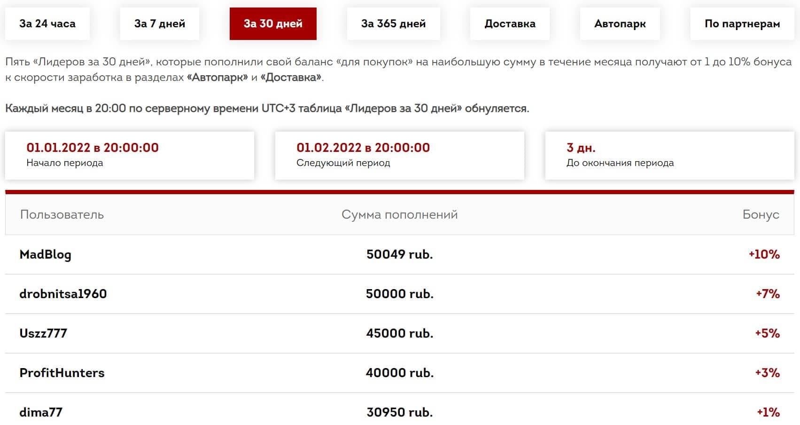Click the «Пользователь» column header
This screenshot has width=800, height=425.
pos(62,215)
